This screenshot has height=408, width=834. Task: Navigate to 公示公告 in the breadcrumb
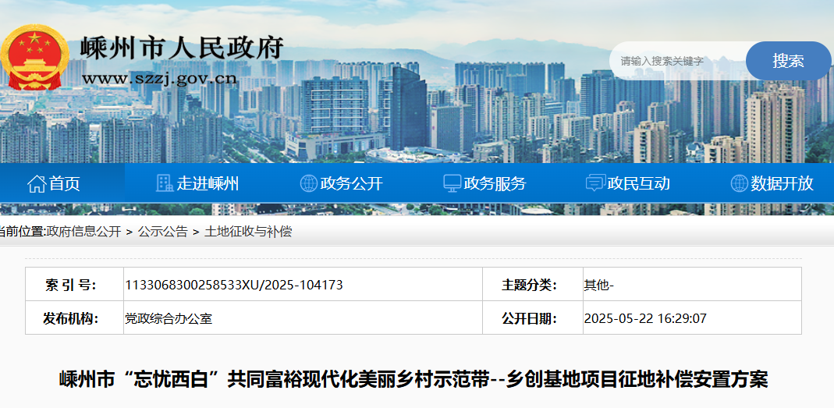click(x=162, y=232)
